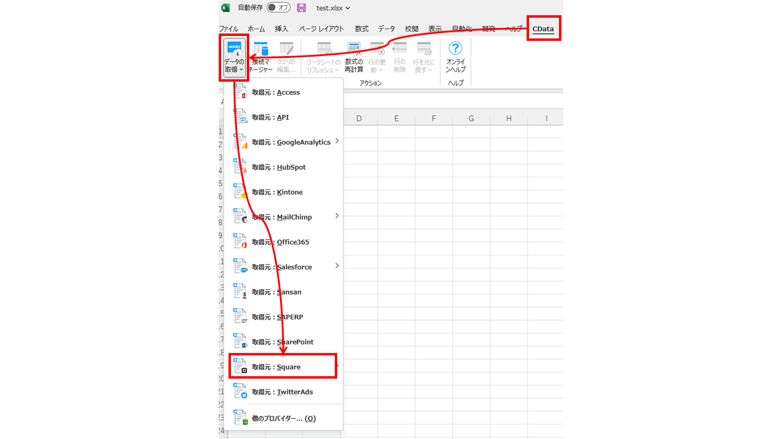Choose 取得元: Access from the menu

[x=283, y=93]
